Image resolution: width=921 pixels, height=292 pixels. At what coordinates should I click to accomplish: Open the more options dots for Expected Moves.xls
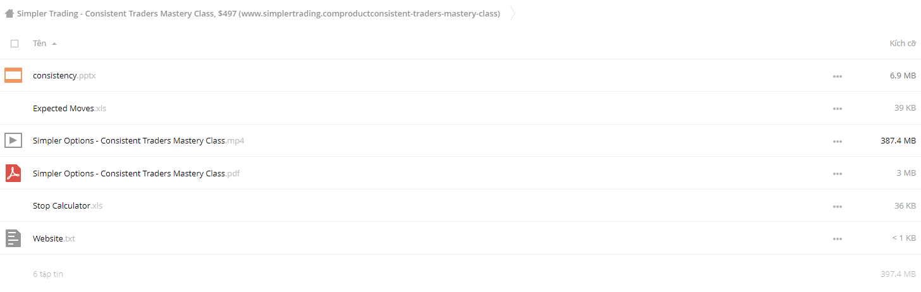click(838, 109)
